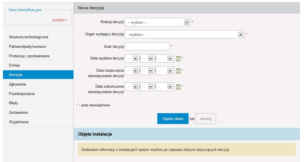This screenshot has width=304, height=162.
Task: Click the Nowa decyzja header text
Action: click(91, 8)
